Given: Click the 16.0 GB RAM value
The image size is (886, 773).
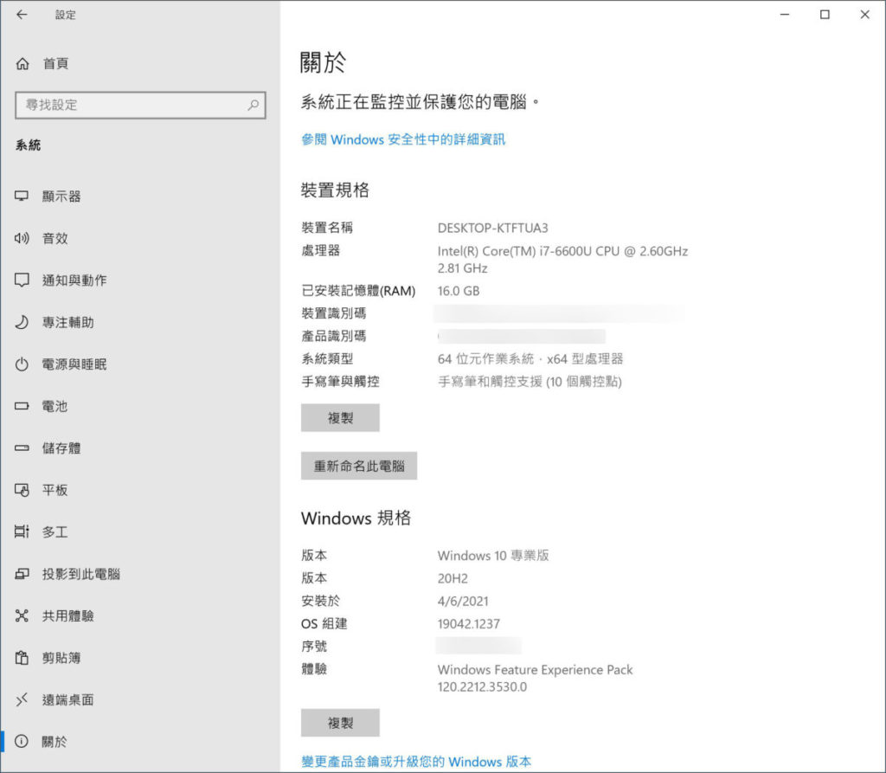Looking at the screenshot, I should tap(459, 291).
